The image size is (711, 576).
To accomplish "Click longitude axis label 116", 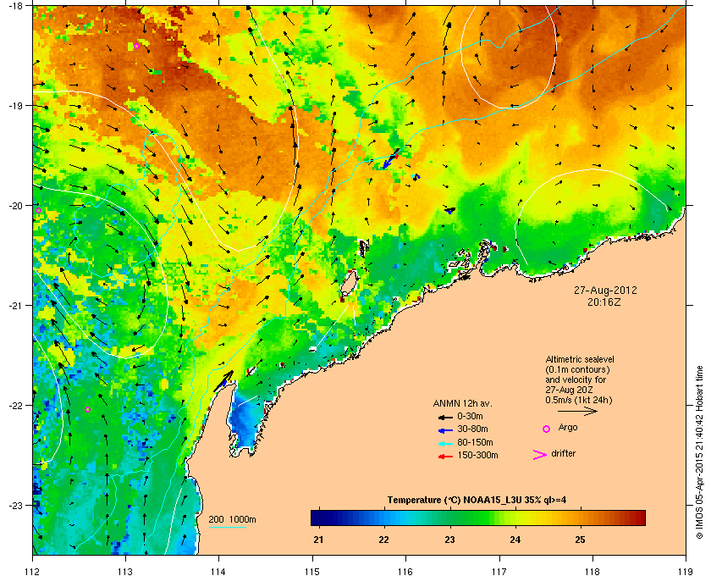I will pyautogui.click(x=405, y=572).
